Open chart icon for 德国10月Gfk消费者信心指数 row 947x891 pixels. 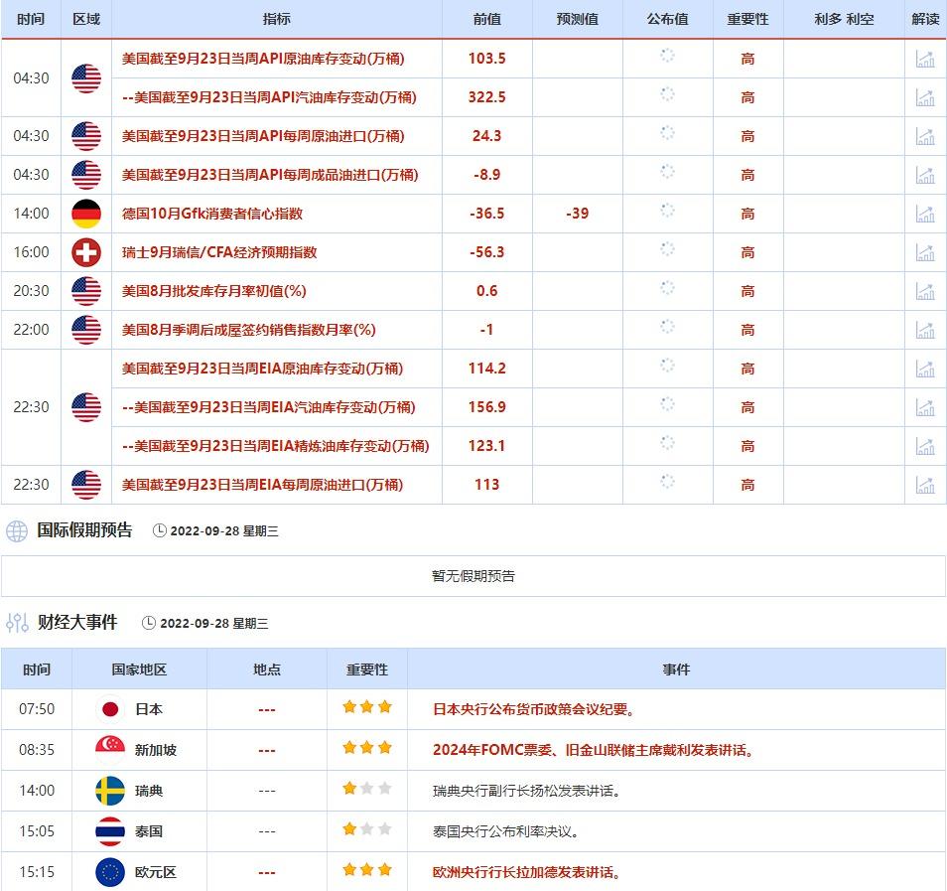click(924, 214)
